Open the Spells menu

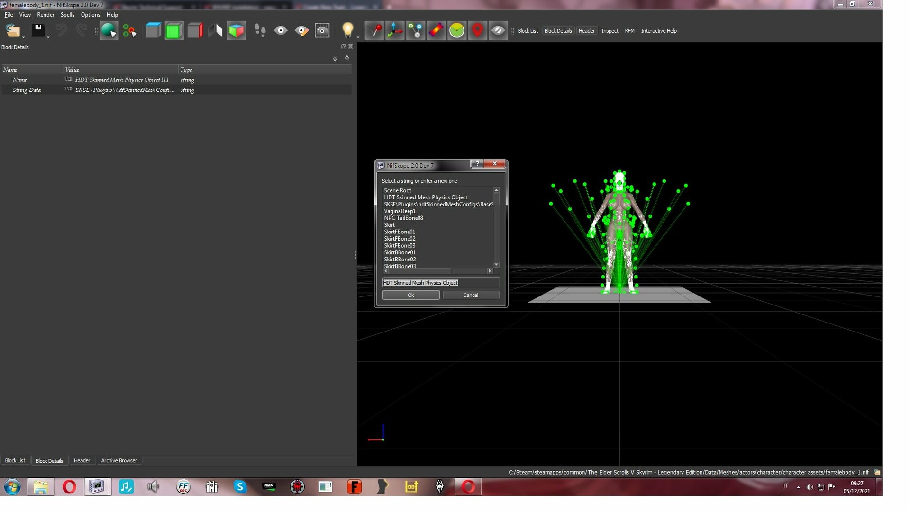pyautogui.click(x=67, y=15)
